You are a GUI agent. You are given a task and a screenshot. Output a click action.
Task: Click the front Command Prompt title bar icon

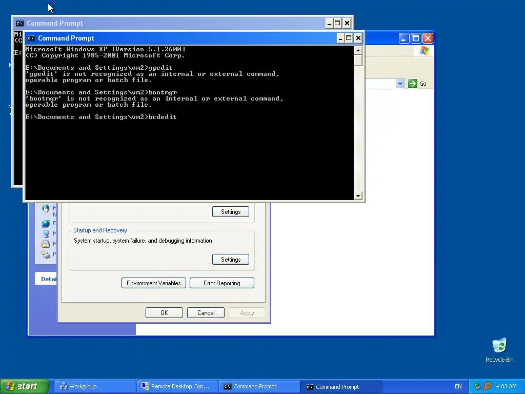[x=31, y=38]
